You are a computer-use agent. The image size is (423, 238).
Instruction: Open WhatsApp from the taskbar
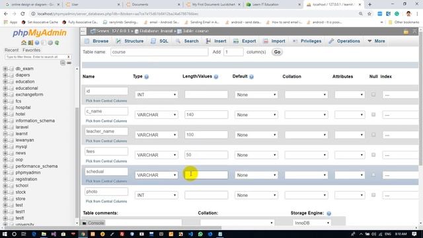(200, 234)
